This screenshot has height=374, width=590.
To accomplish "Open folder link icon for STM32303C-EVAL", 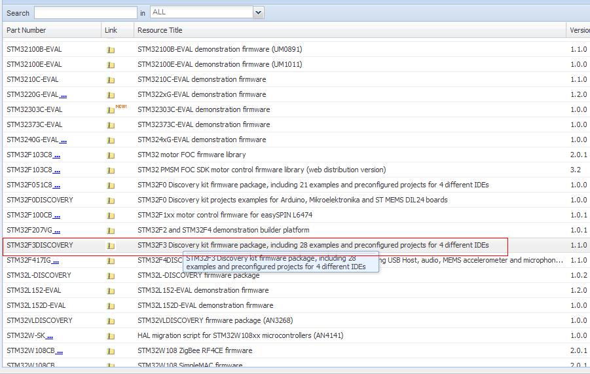I will 111,110.
